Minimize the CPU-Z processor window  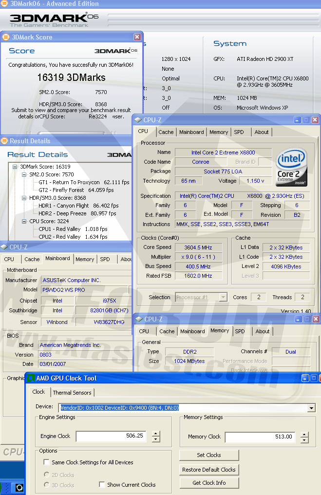[x=297, y=120]
